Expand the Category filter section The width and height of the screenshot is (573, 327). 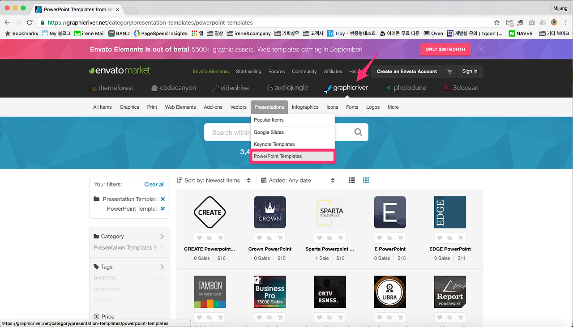tap(129, 236)
